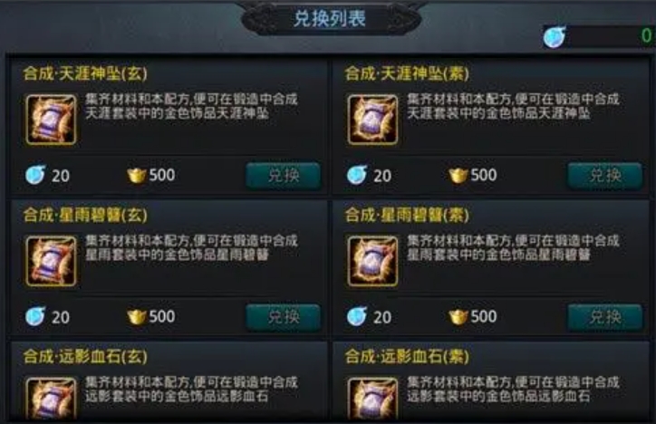Exchange the 天涯神坠(玄) recipe with 兑换
Image resolution: width=656 pixels, height=424 pixels.
tap(284, 176)
